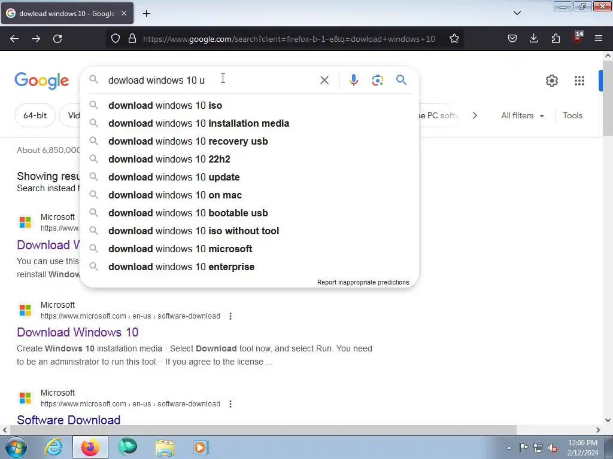
Task: Click the horizontal scrollbar thumb
Action: point(263,430)
